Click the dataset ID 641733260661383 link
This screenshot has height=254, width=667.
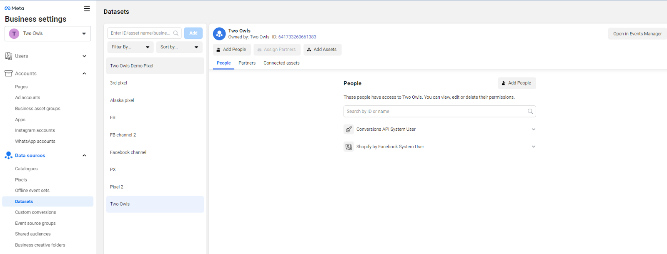click(297, 37)
